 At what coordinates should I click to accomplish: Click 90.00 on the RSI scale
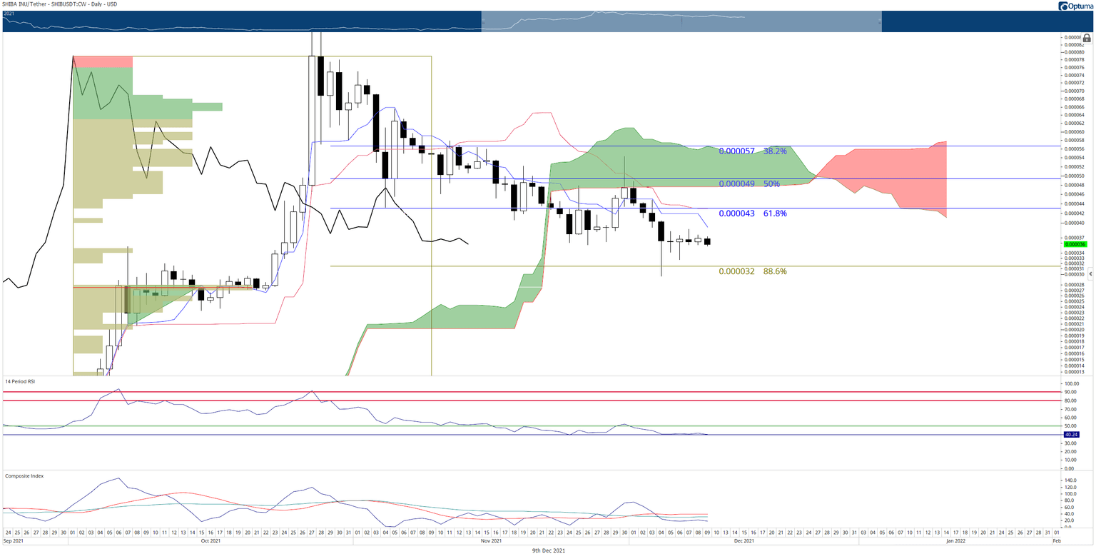pos(1072,392)
